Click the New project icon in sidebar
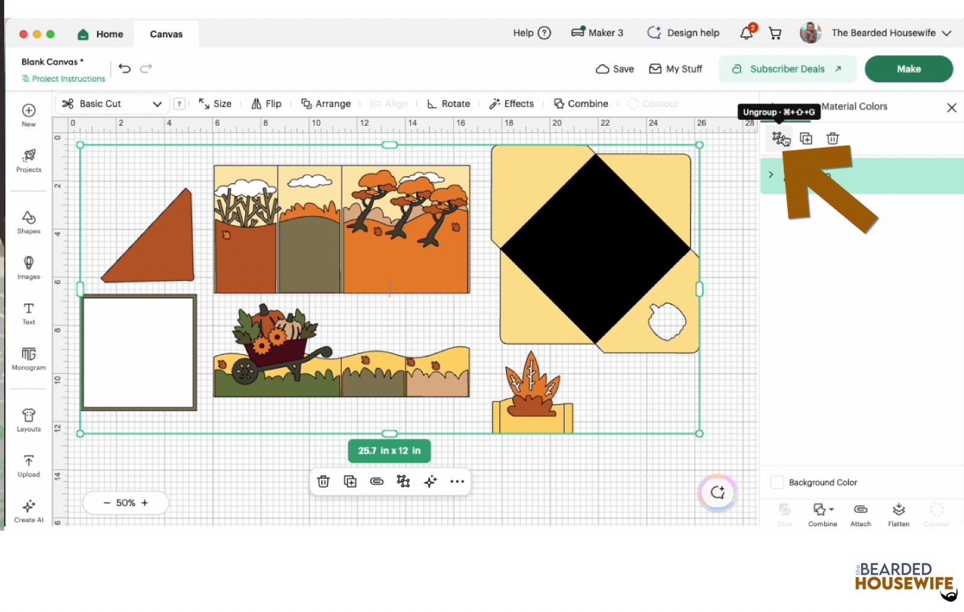Viewport: 964px width, 612px height. (28, 114)
